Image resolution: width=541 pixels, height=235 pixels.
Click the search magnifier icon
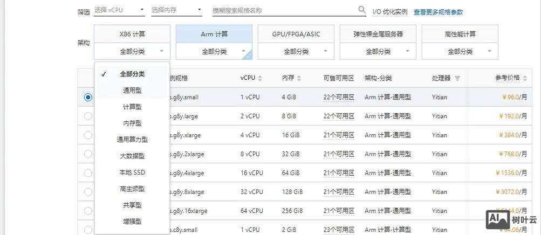pos(362,10)
